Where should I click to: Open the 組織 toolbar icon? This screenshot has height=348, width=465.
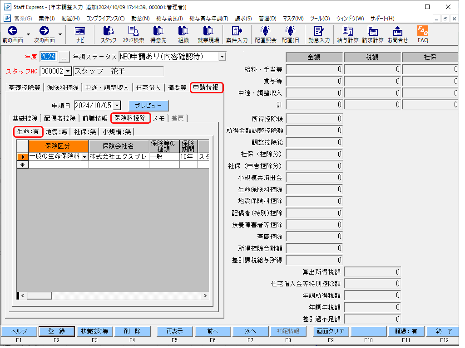click(x=183, y=34)
